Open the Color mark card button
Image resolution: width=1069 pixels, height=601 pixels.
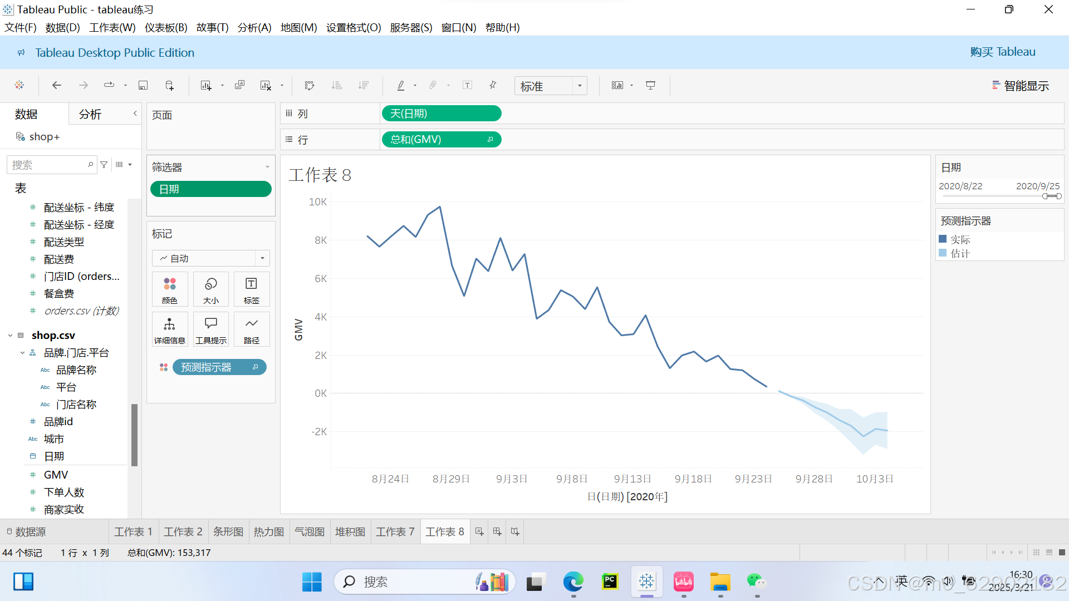pyautogui.click(x=170, y=289)
